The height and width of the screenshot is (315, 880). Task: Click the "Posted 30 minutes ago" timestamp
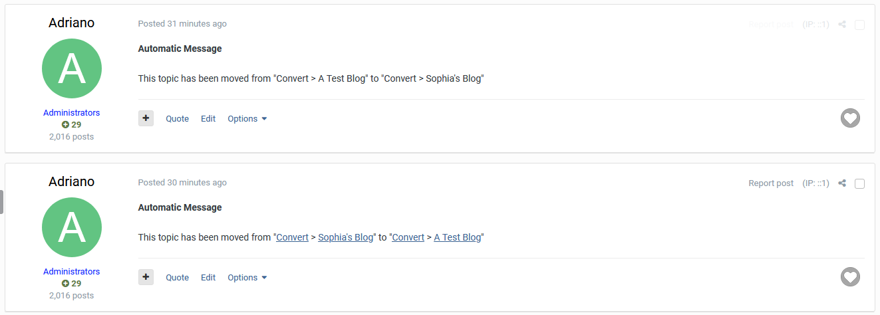pyautogui.click(x=182, y=183)
